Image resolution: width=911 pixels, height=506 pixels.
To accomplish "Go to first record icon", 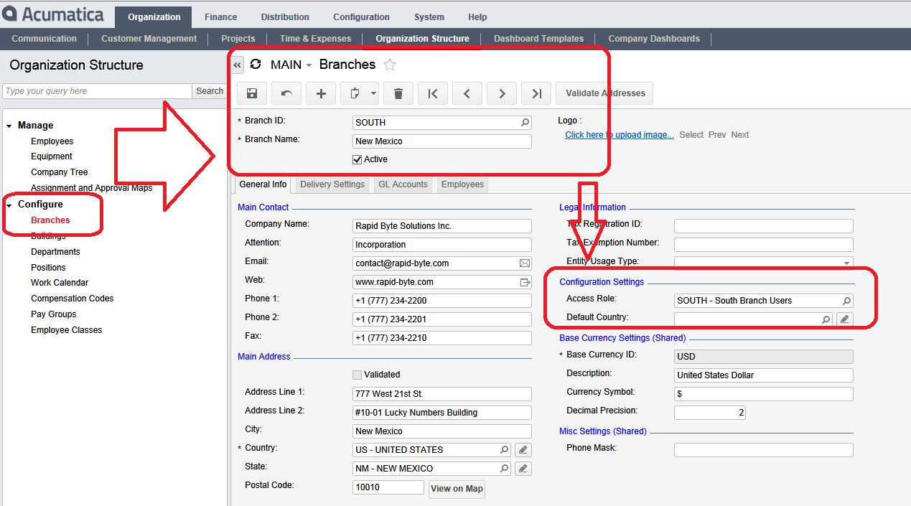I will click(433, 93).
